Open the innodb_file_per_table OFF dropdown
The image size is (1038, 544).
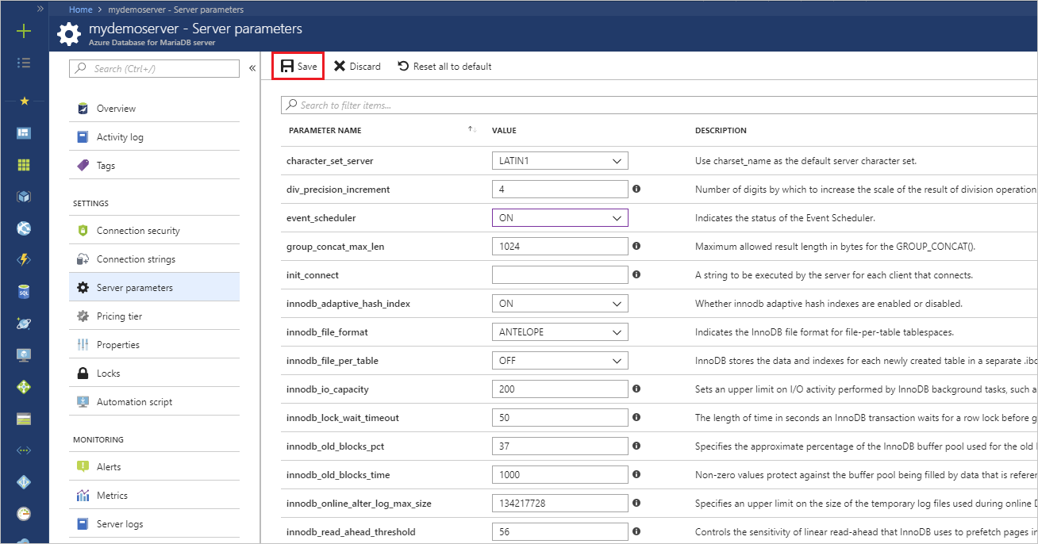pyautogui.click(x=560, y=361)
